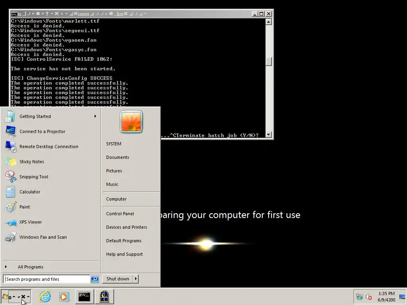This screenshot has width=407, height=305.
Task: Click the Shut down button
Action: 118,279
